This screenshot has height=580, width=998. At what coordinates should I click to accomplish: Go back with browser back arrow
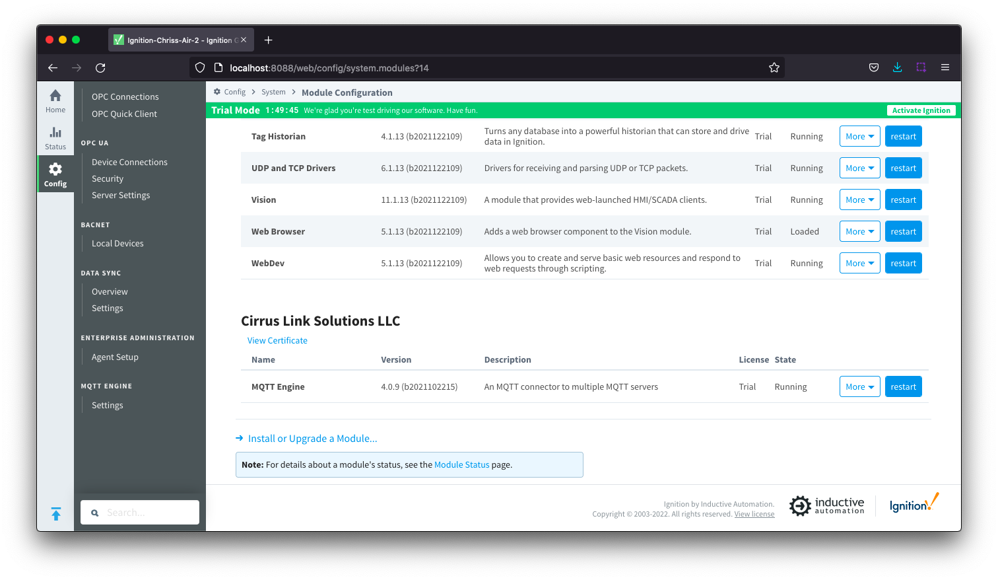click(x=53, y=67)
